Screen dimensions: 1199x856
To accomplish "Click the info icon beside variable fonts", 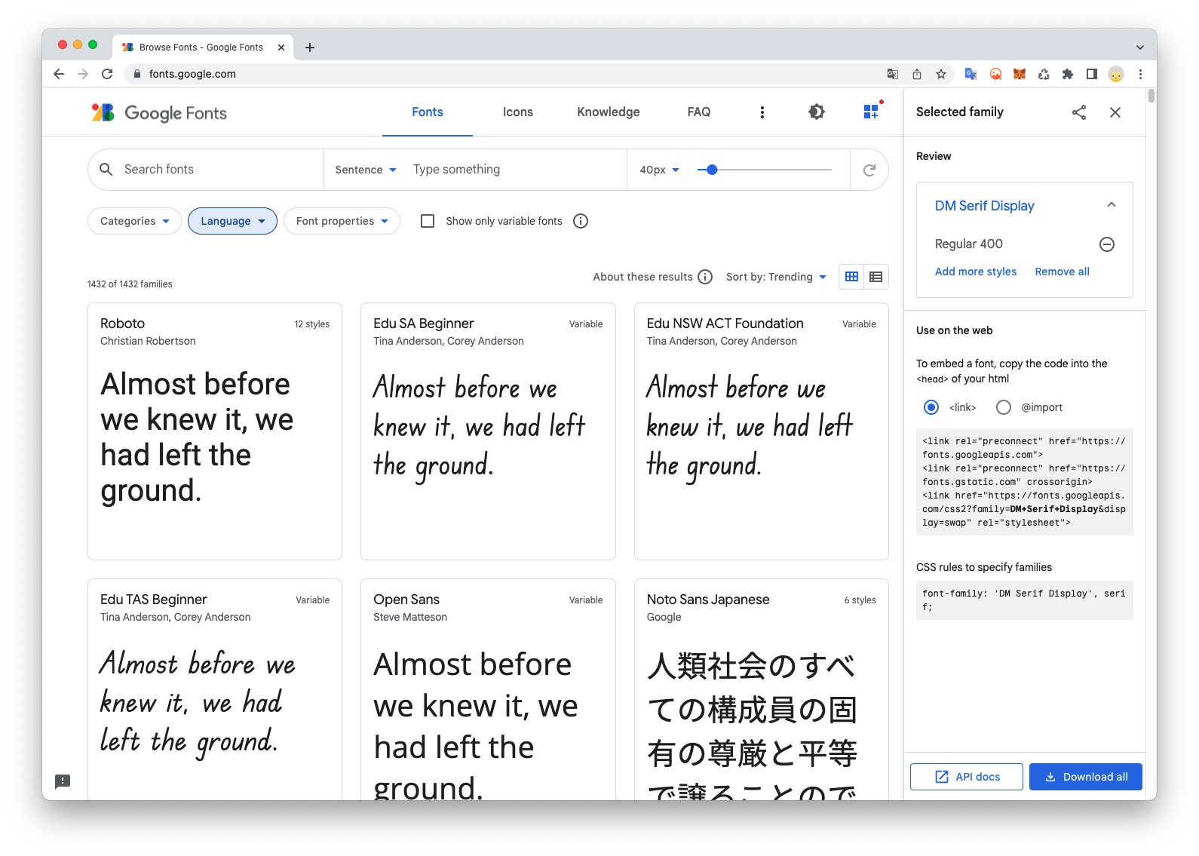I will pyautogui.click(x=580, y=221).
